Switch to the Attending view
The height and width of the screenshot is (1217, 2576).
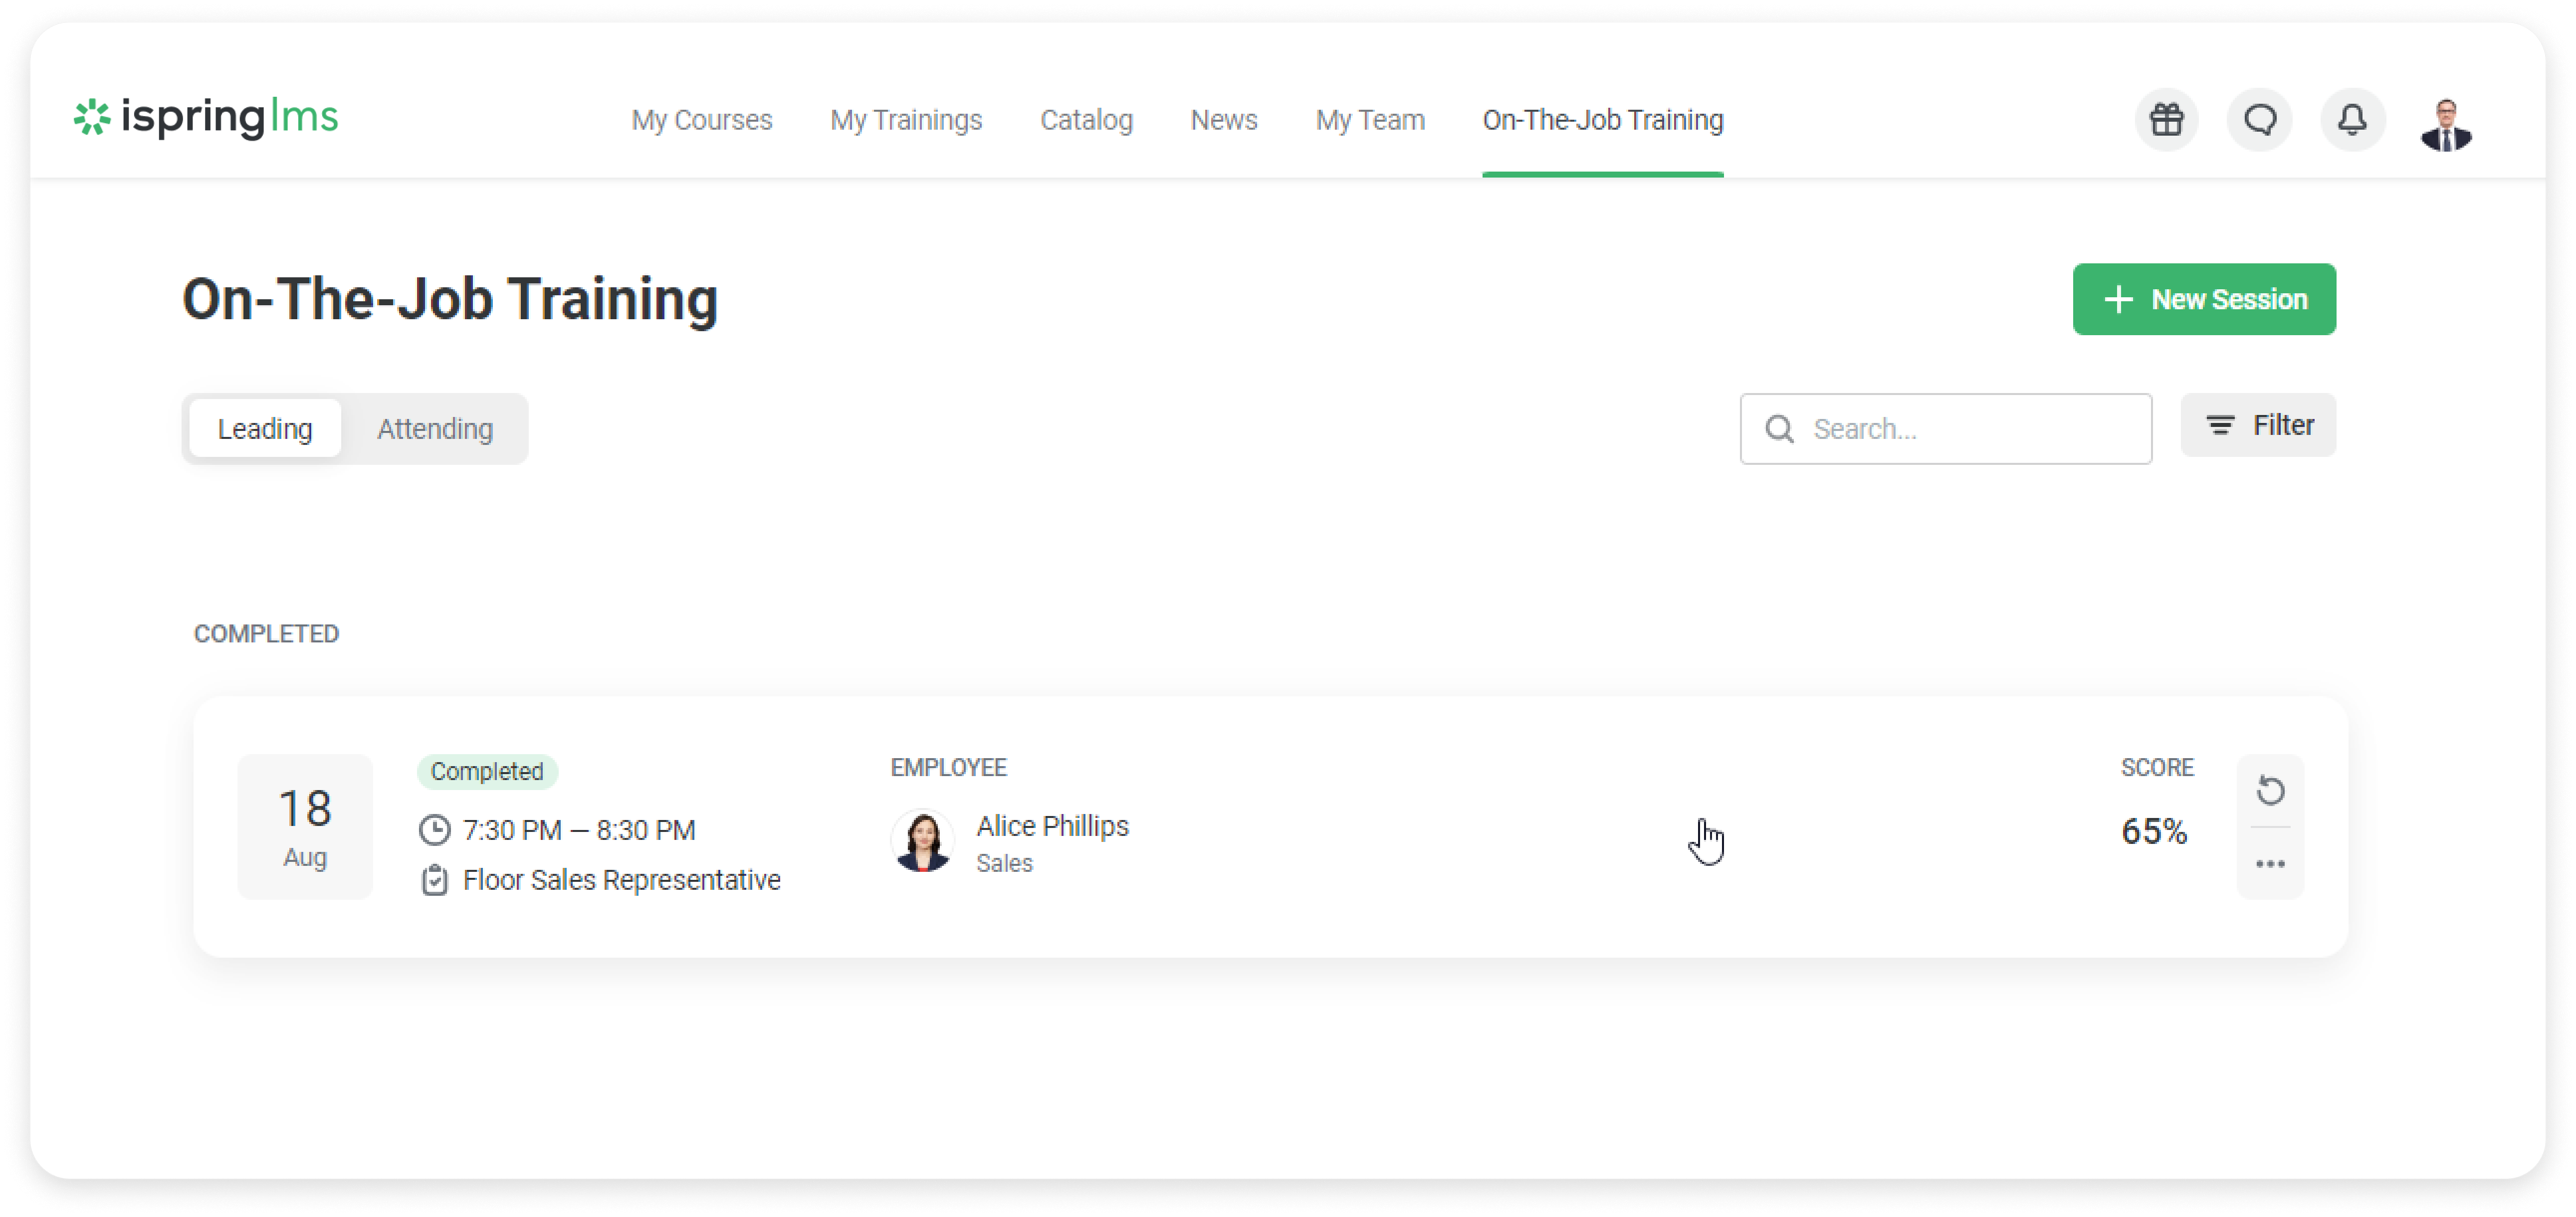(x=435, y=429)
